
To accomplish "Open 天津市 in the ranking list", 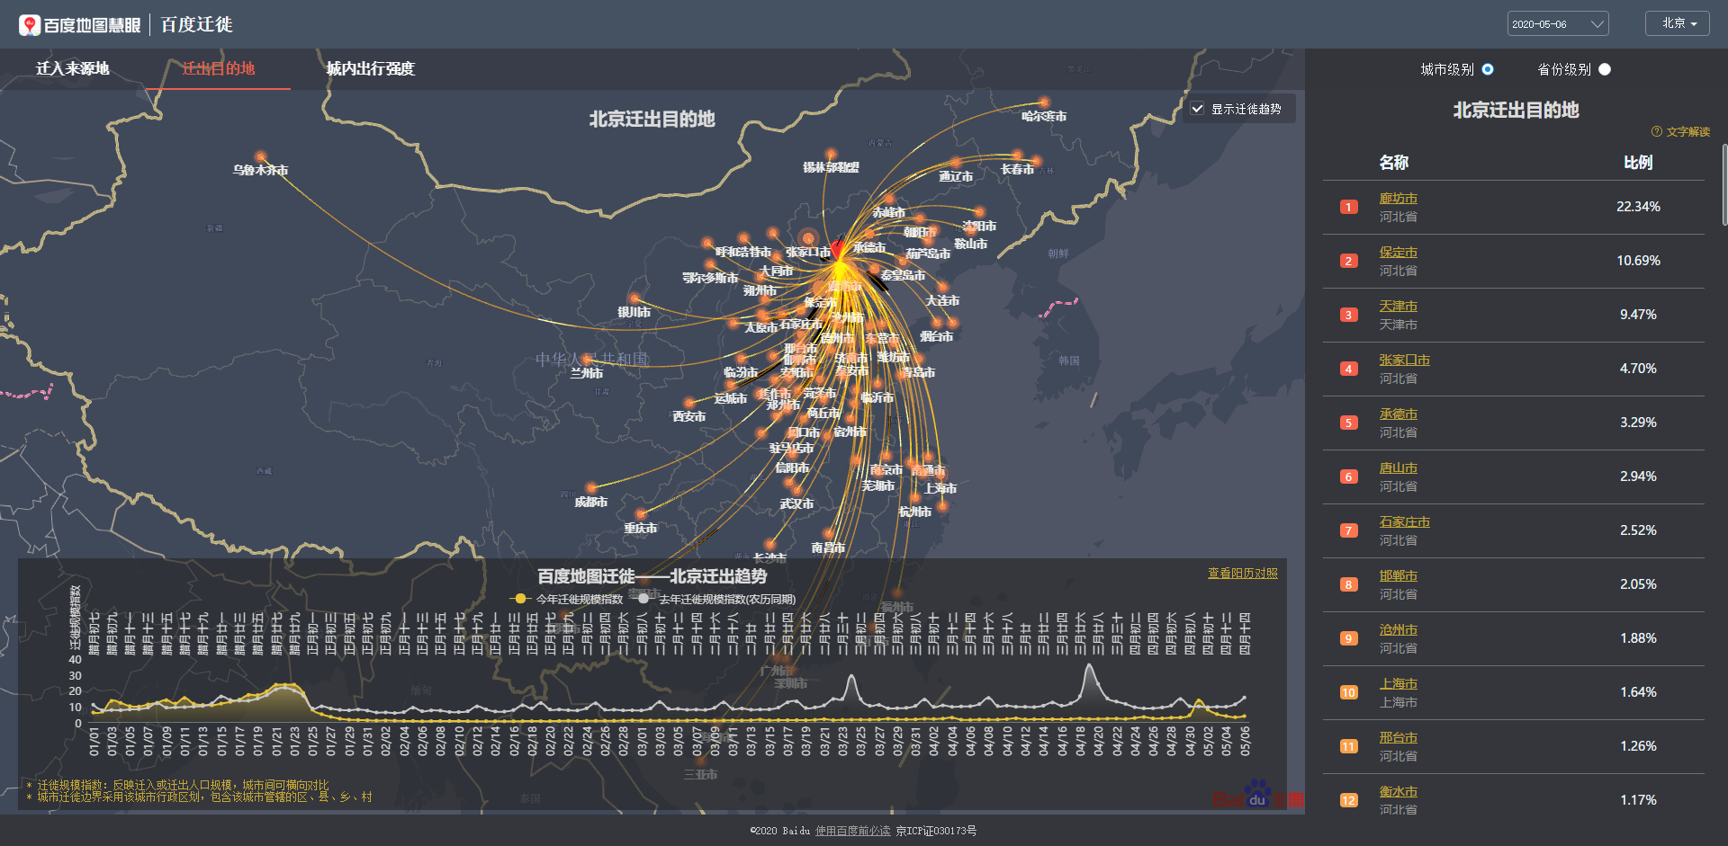I will click(x=1398, y=307).
